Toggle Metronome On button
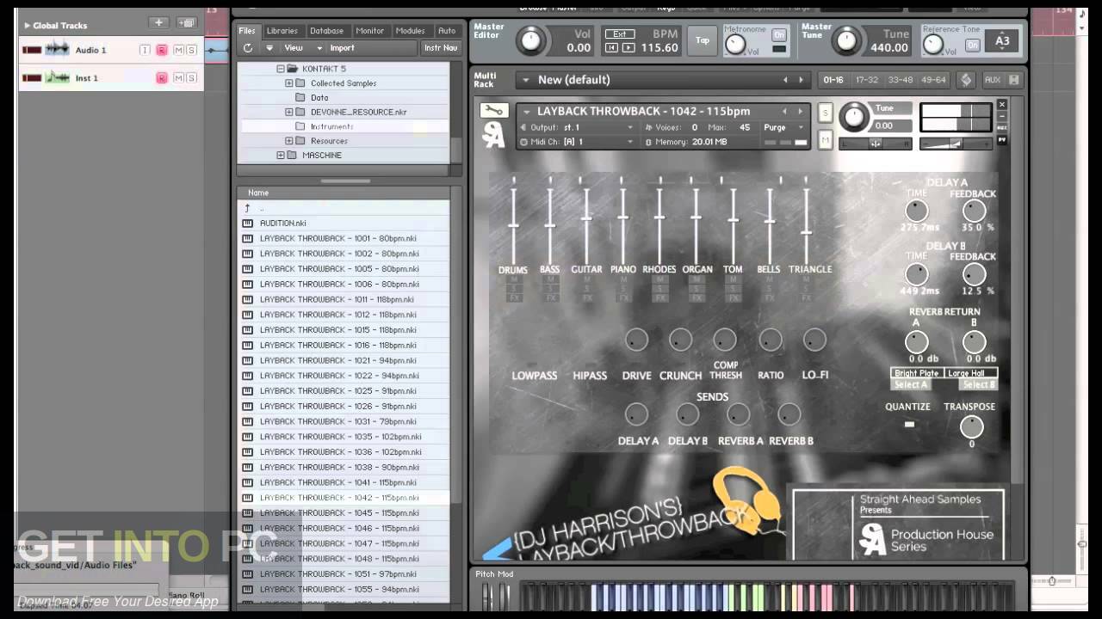This screenshot has height=619, width=1102. point(779,35)
